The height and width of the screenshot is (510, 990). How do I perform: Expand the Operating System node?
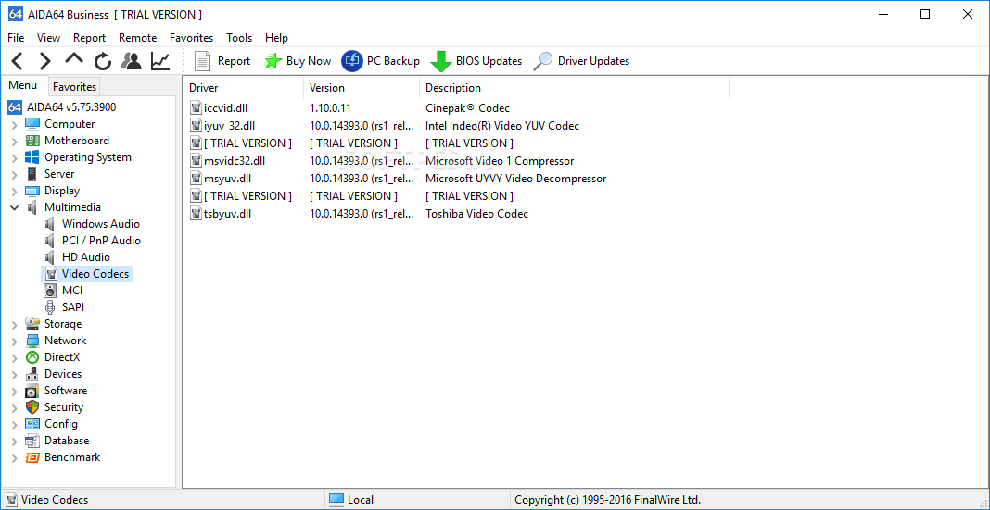(x=15, y=158)
